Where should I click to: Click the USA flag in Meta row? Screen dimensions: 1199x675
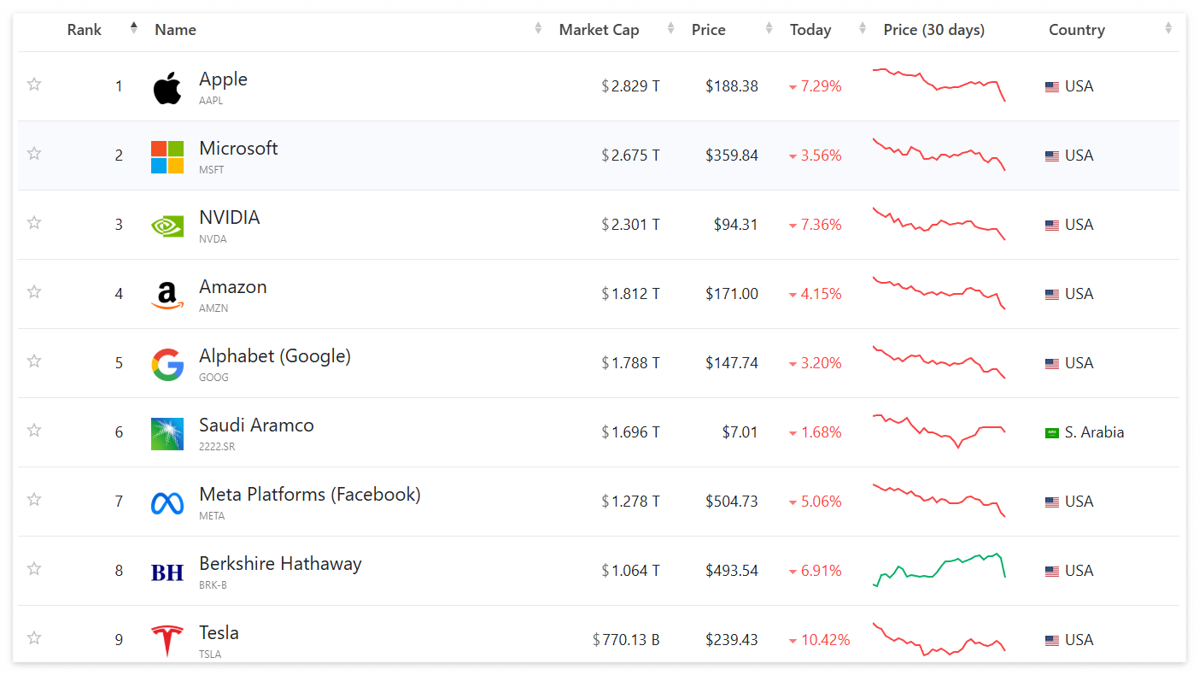[1052, 502]
